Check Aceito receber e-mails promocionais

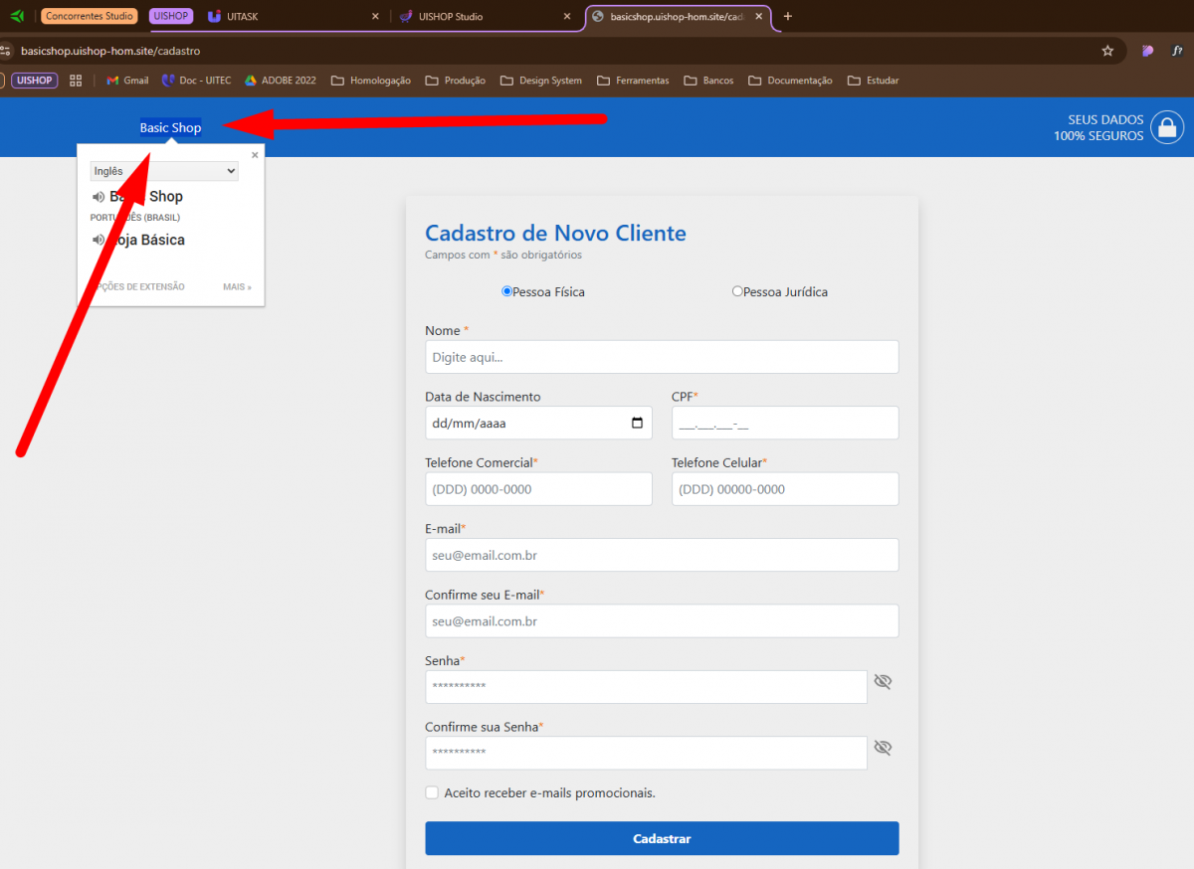click(432, 792)
